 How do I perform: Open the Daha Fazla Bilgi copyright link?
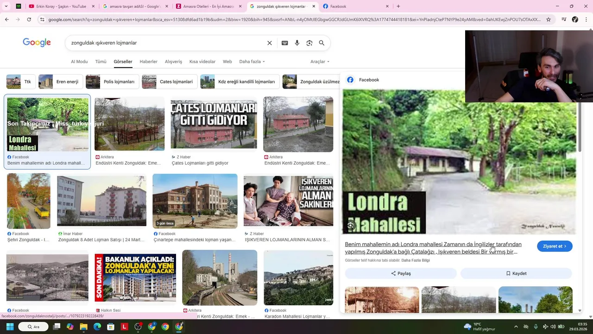tap(416, 260)
